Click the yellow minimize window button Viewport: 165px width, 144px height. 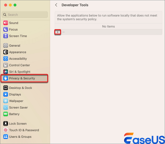(x=10, y=5)
